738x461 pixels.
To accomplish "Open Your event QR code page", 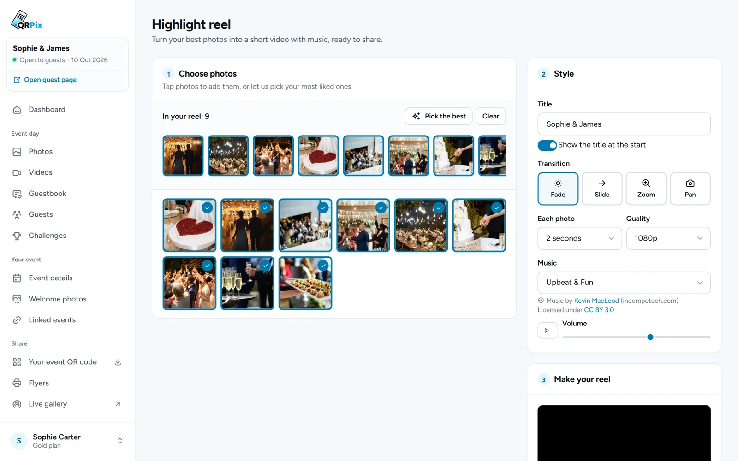I will [63, 362].
